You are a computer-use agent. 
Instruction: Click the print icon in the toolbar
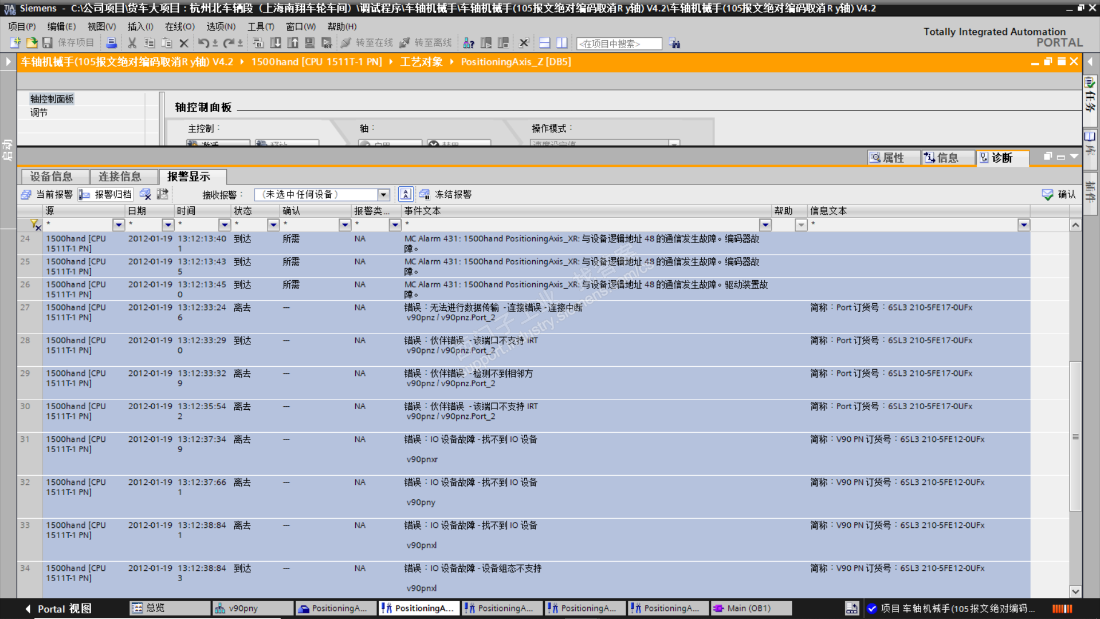click(x=112, y=43)
